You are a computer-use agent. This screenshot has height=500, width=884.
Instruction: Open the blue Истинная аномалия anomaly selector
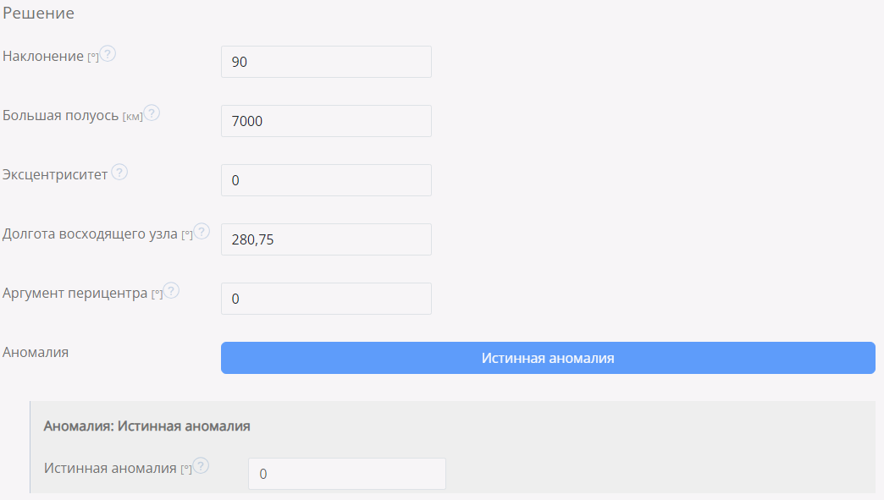(547, 358)
